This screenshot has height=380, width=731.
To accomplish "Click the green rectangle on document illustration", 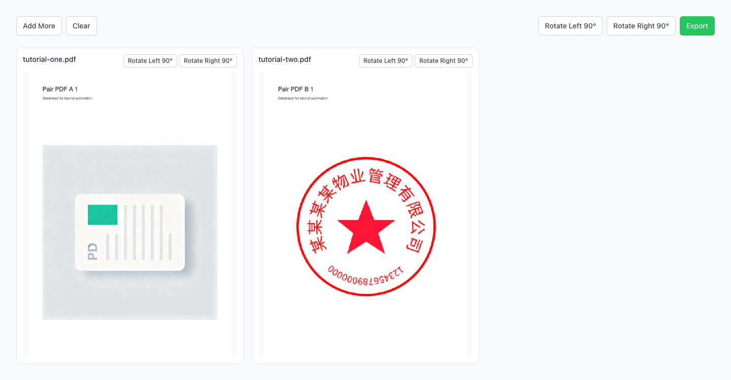I will (103, 215).
